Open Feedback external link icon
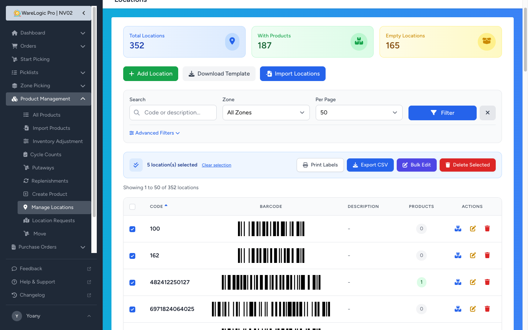The height and width of the screenshot is (330, 528). 89,269
